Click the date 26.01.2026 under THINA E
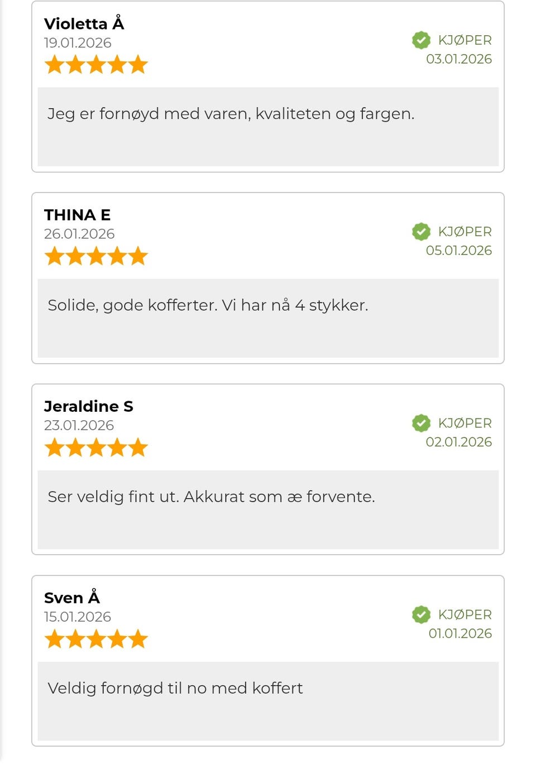The image size is (536, 765). (79, 234)
